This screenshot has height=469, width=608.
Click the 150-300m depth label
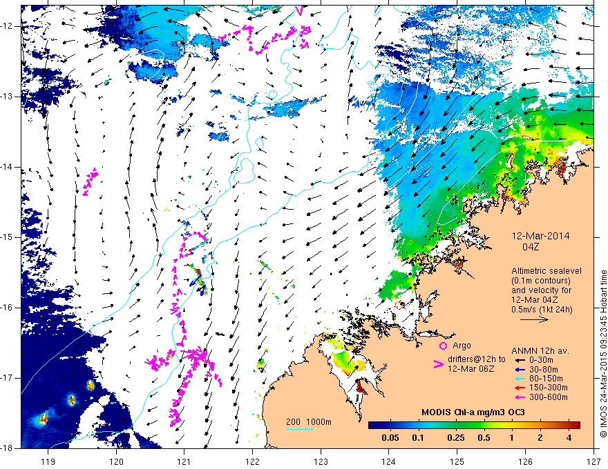549,388
